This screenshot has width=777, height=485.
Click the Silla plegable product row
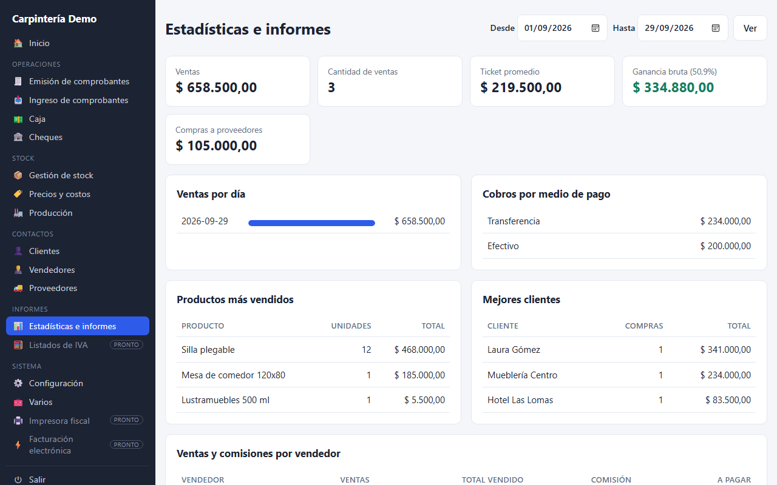tap(313, 350)
